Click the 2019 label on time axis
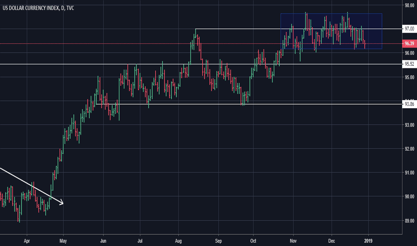417x246 pixels. tap(368, 241)
